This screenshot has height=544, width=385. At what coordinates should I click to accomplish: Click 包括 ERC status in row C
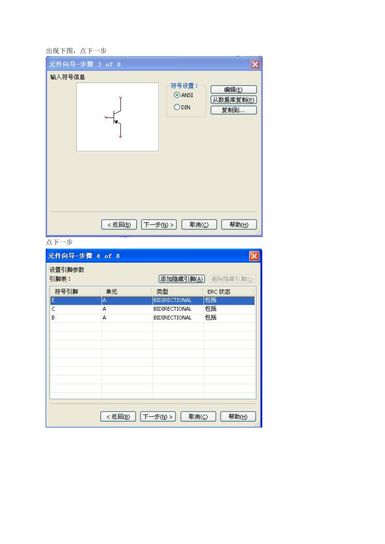pos(229,309)
